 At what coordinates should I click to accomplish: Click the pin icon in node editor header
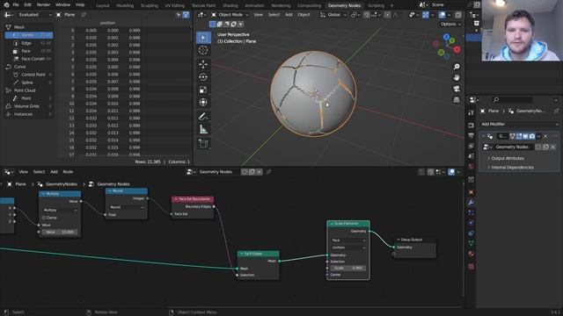coord(268,172)
